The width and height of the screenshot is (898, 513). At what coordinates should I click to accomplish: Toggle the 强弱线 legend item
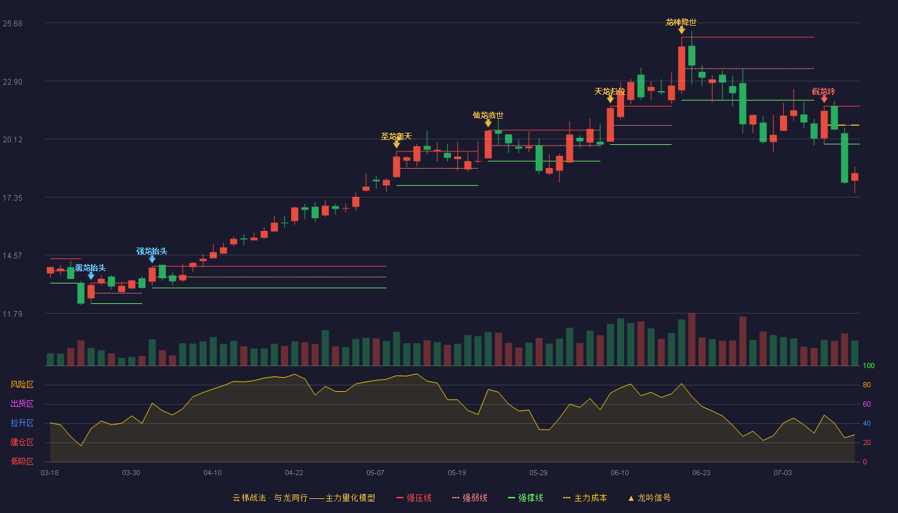tap(470, 498)
